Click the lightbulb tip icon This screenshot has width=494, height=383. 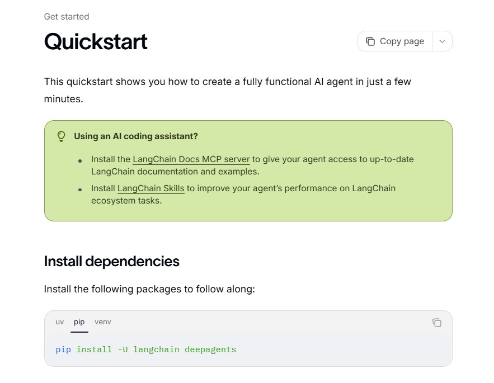tap(61, 136)
